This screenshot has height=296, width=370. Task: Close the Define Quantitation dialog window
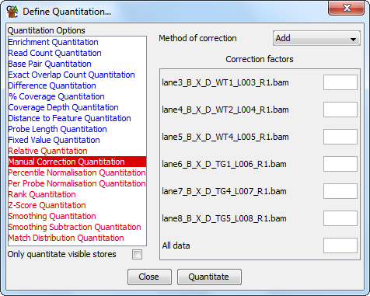click(347, 9)
